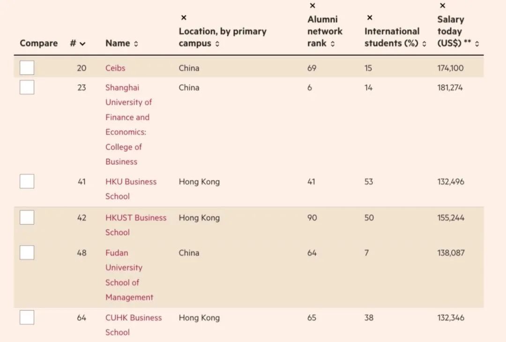The width and height of the screenshot is (506, 342).
Task: Sort by Alumni network rank arrows
Action: pos(333,44)
